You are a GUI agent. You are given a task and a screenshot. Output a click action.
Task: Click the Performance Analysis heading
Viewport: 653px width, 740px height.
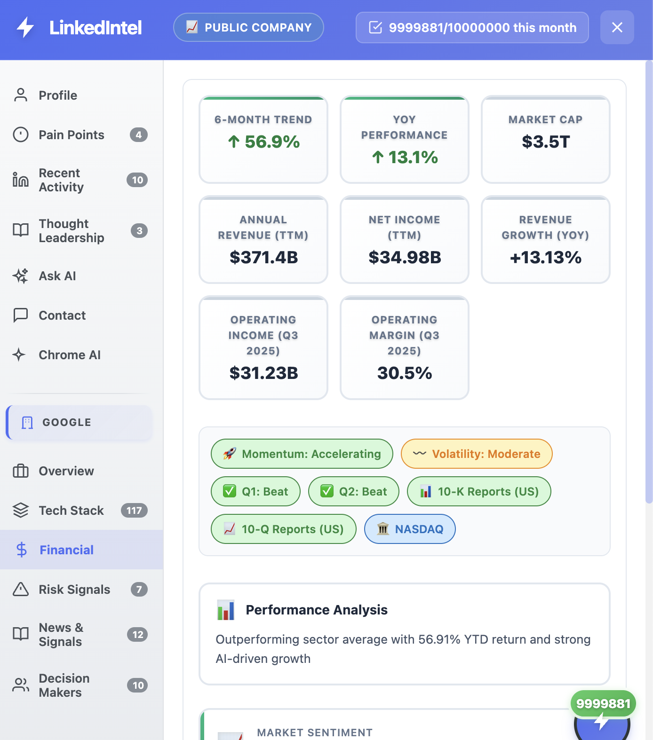pyautogui.click(x=317, y=610)
